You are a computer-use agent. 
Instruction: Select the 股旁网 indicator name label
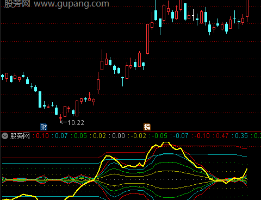(20, 136)
